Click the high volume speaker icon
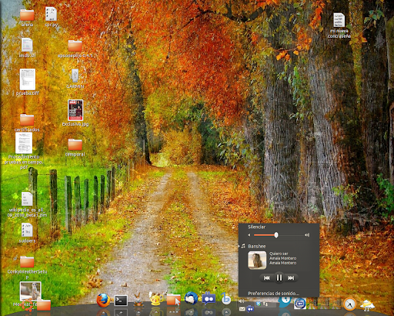 click(x=307, y=235)
